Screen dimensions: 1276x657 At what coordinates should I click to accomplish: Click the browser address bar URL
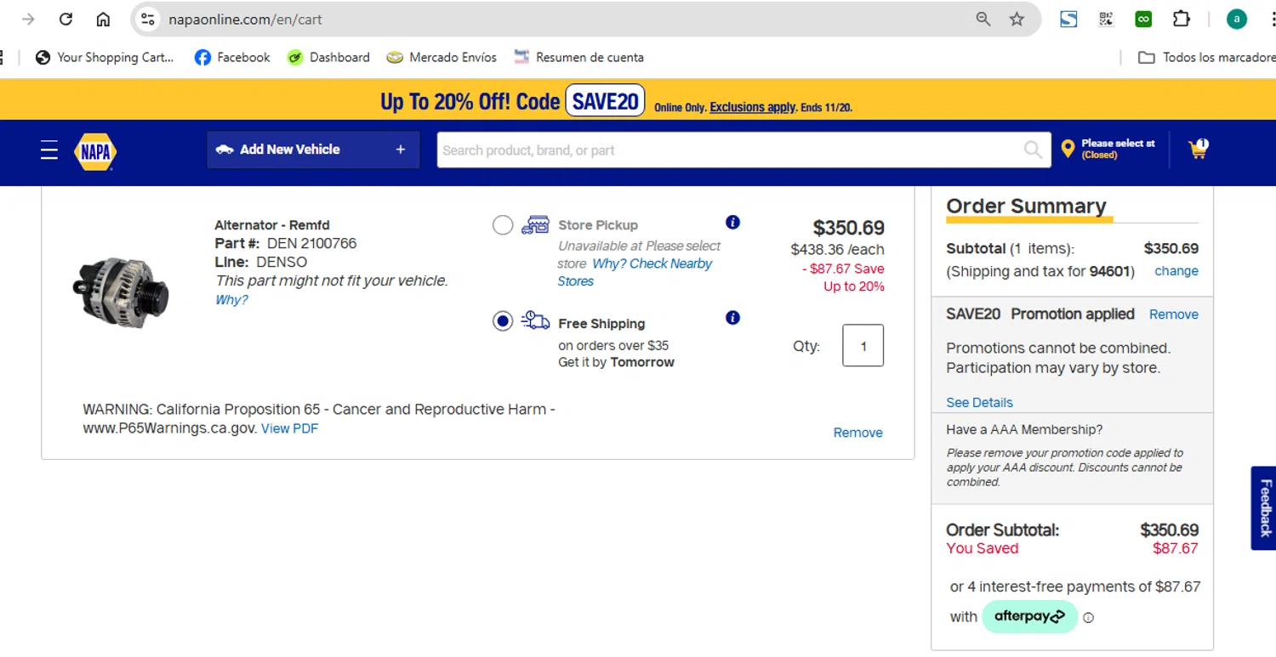click(x=245, y=19)
